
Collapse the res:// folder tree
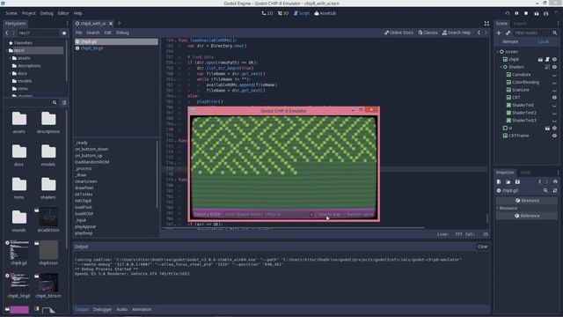pyautogui.click(x=6, y=51)
